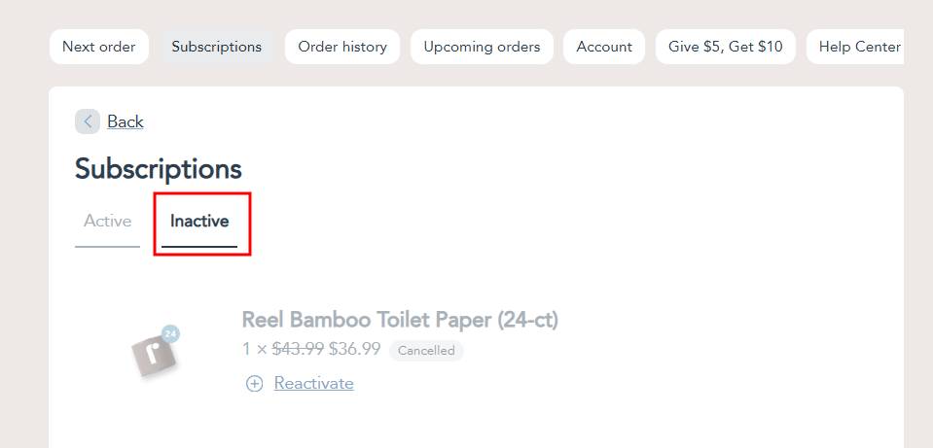The image size is (933, 448).
Task: Select the Inactive subscriptions tab
Action: point(199,222)
